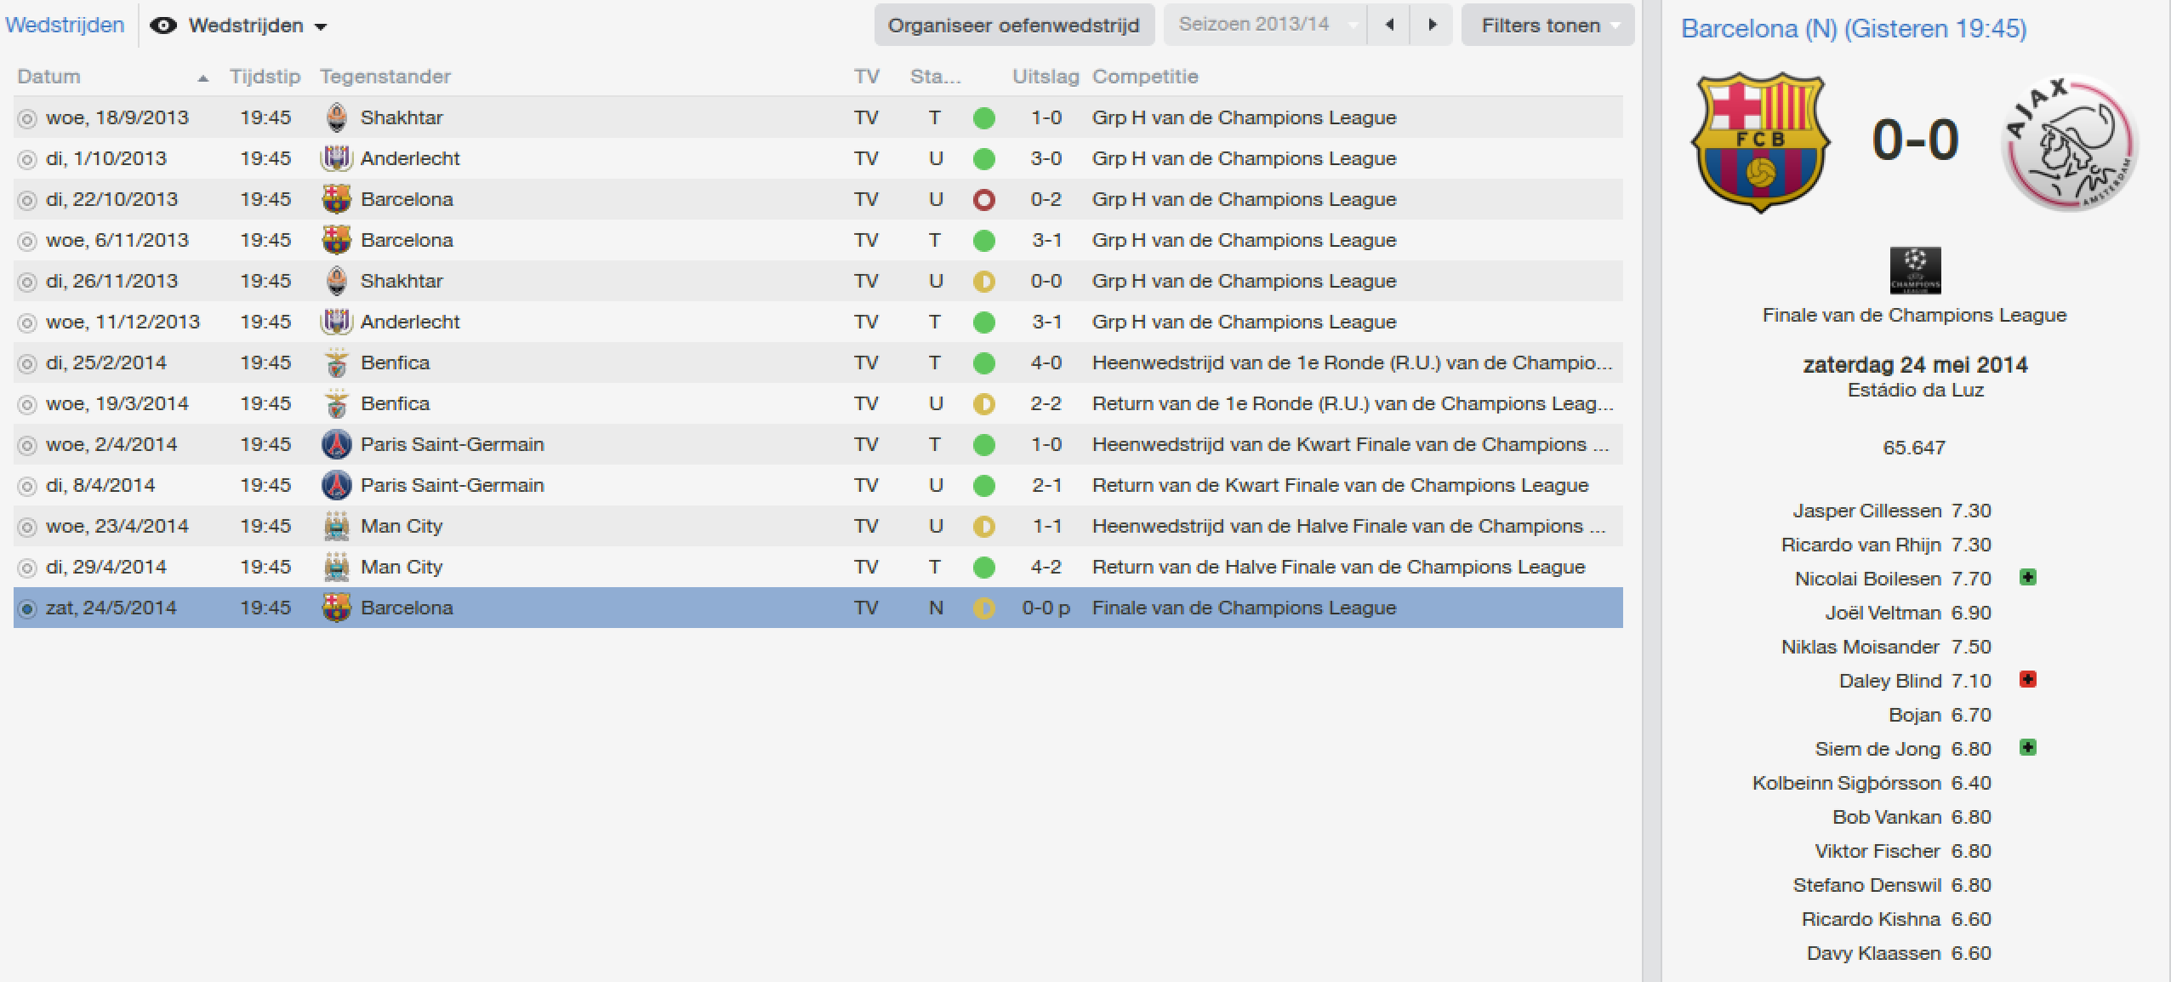Click the Barcelona crest in match panel

1760,142
